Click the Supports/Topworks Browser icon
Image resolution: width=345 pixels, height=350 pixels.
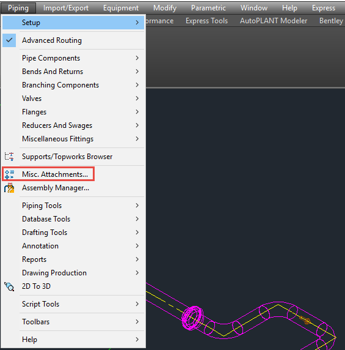tap(9, 157)
